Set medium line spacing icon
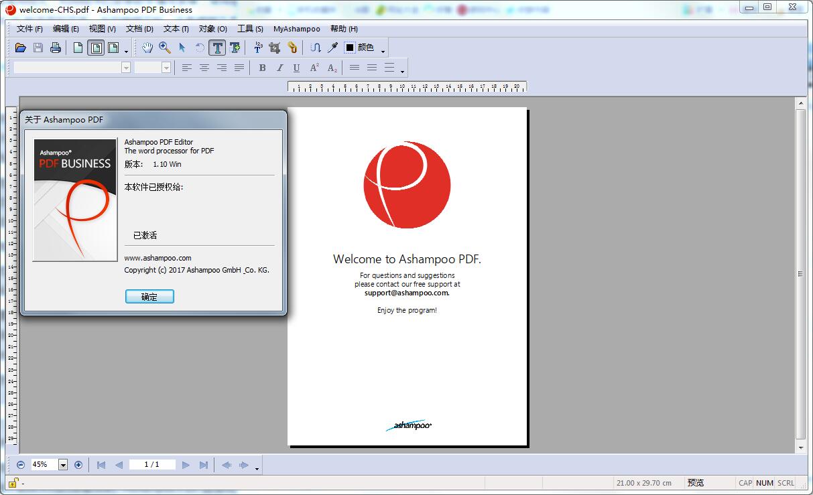The image size is (813, 495). click(x=372, y=68)
